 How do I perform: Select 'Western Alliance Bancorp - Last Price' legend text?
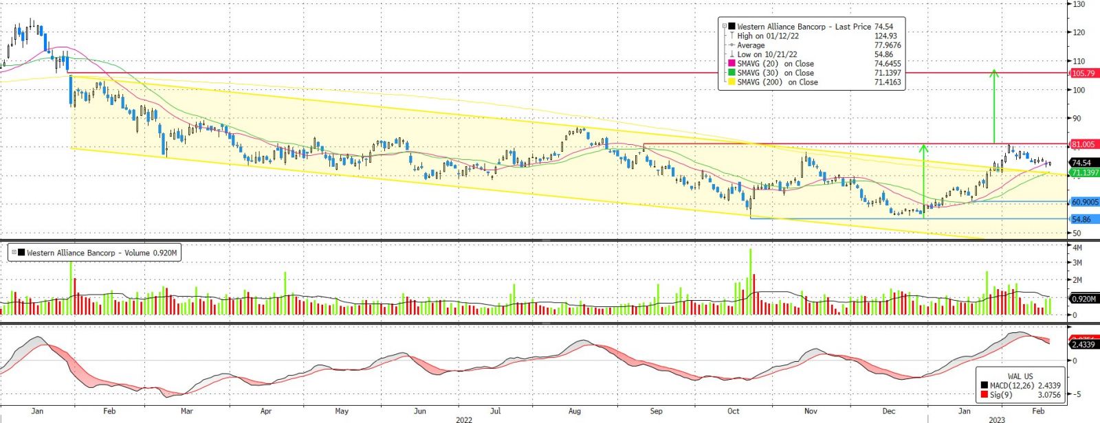pos(804,27)
